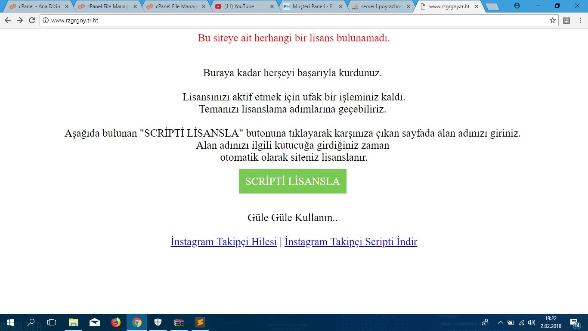Open the İnstagram Takipçi Scripti İndir link

[351, 242]
